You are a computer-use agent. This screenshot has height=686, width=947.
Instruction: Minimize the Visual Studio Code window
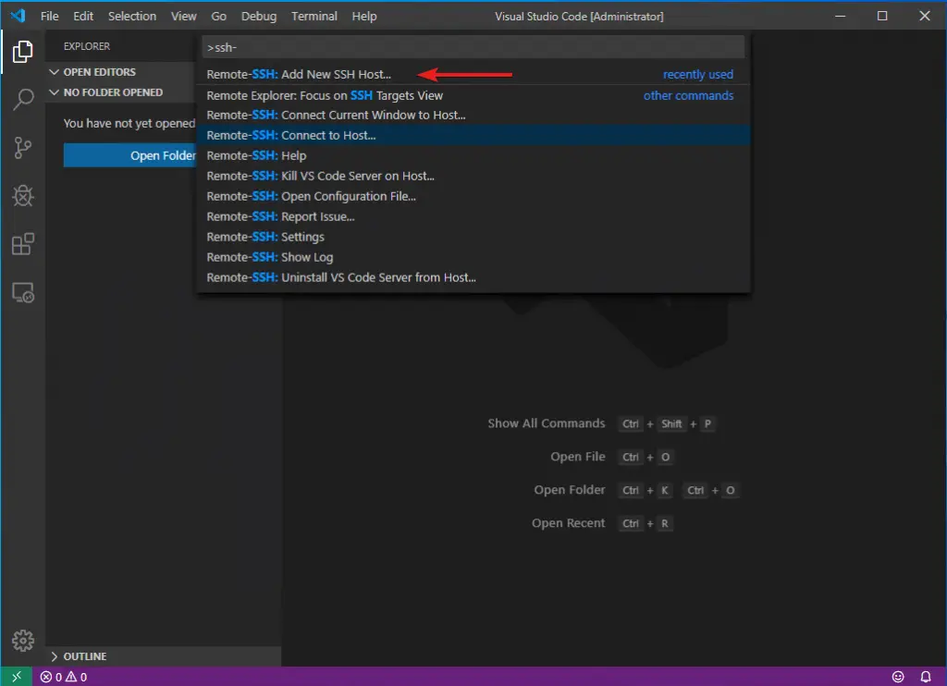[x=840, y=16]
